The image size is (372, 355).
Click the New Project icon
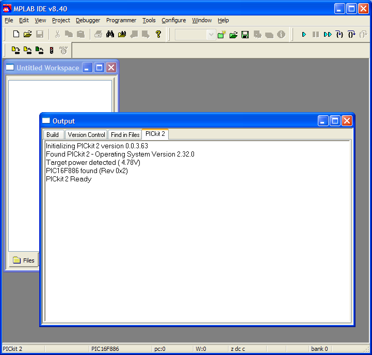(x=221, y=35)
